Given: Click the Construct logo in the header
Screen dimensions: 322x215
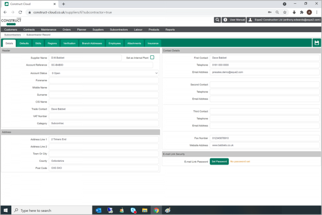Looking at the screenshot, I should 11,20.
